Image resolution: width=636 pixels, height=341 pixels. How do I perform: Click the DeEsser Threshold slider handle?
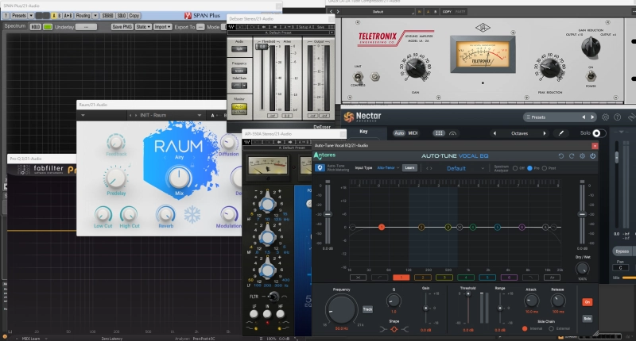coord(262,47)
